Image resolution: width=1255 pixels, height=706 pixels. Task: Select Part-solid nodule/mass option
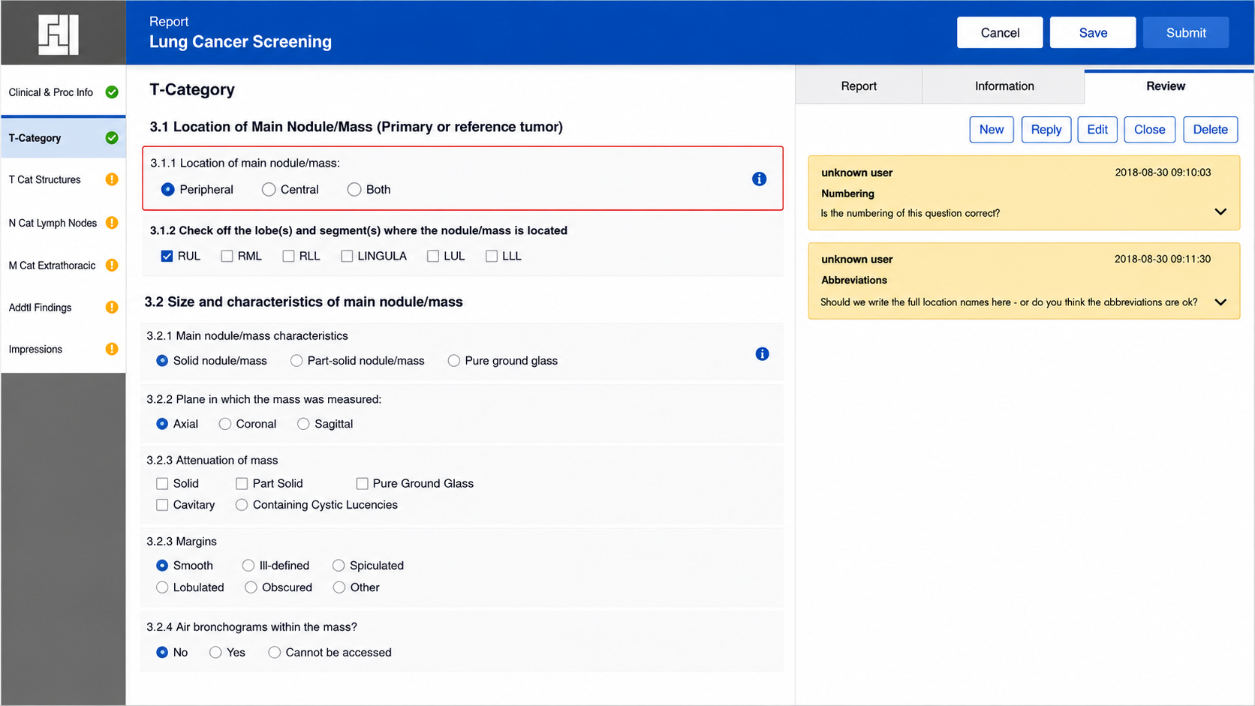(x=296, y=361)
